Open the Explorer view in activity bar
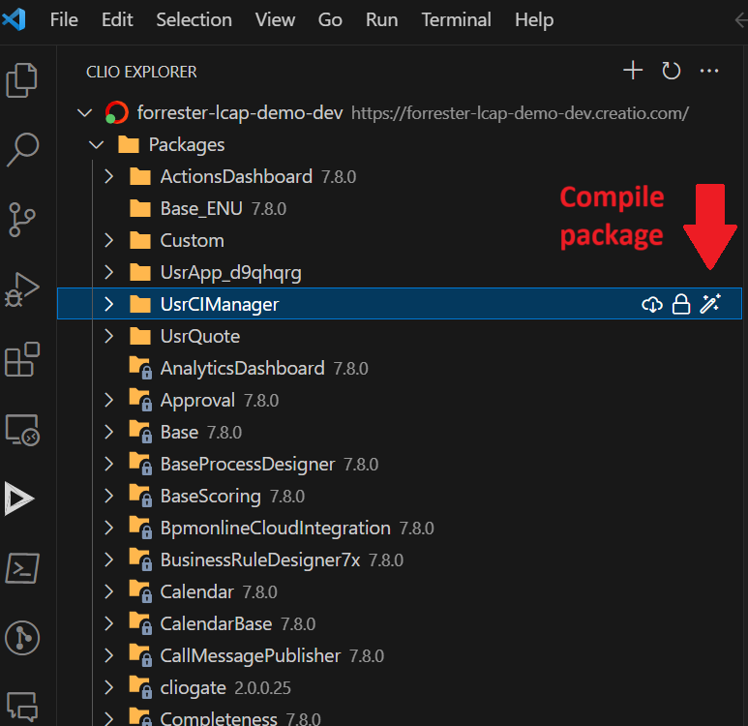Image resolution: width=748 pixels, height=726 pixels. [22, 80]
